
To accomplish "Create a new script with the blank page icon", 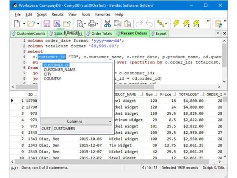I will tap(17, 24).
